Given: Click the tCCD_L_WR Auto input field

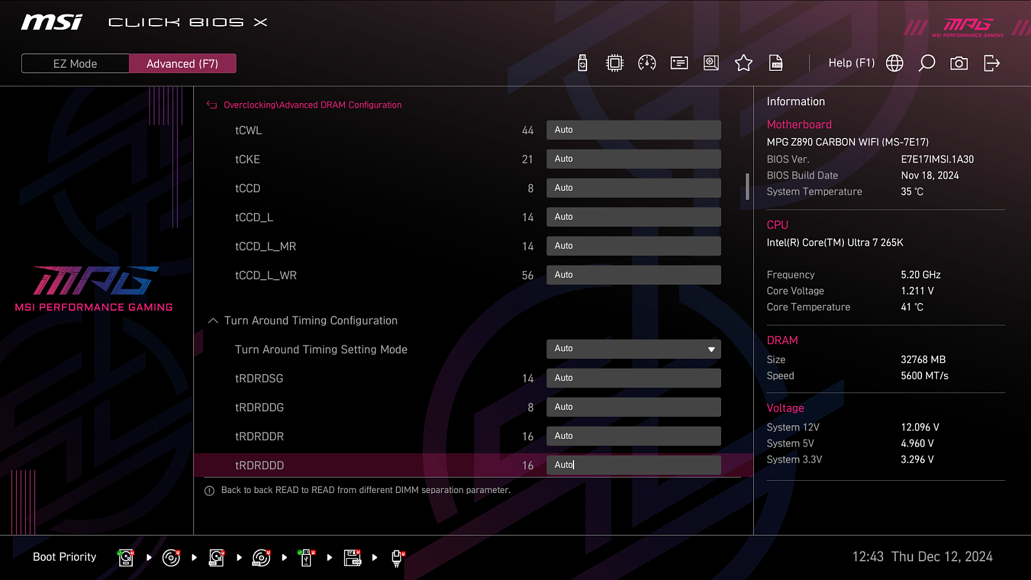Looking at the screenshot, I should click(633, 275).
